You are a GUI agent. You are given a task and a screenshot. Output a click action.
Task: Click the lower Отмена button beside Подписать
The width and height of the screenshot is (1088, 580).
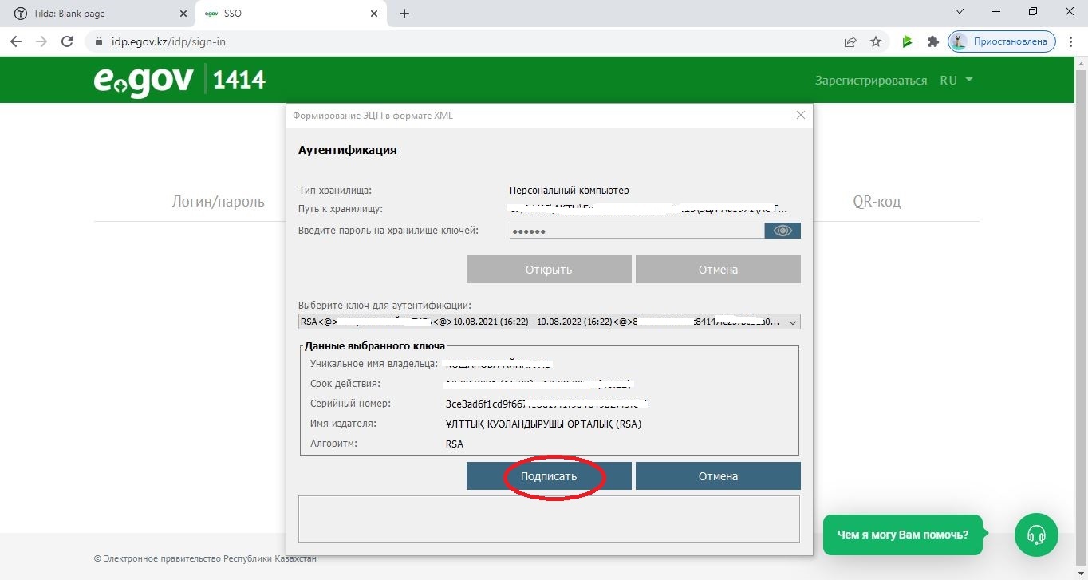point(718,476)
